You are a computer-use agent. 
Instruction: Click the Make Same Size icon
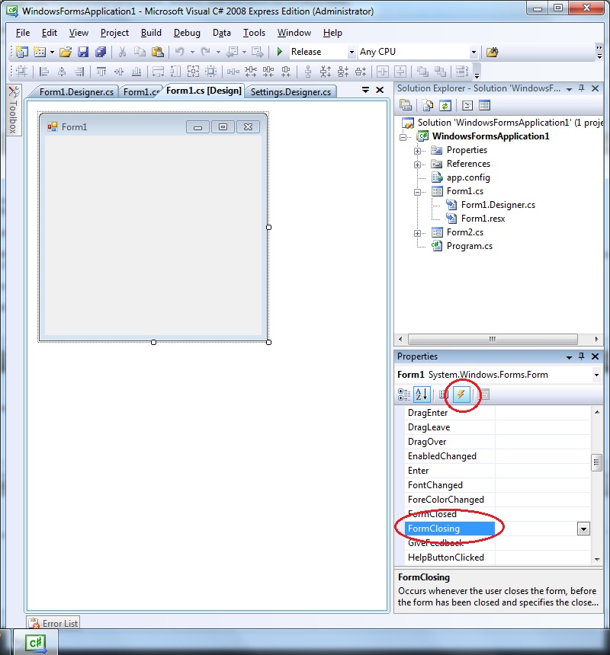193,72
